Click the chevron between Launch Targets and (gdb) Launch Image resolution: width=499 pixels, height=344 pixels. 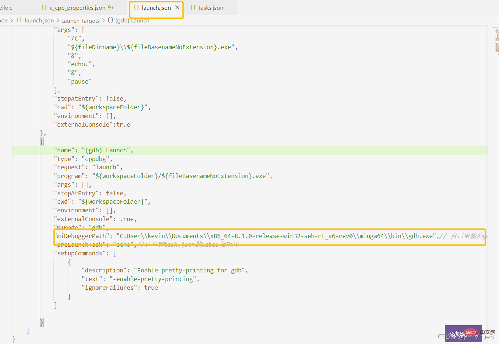(103, 20)
